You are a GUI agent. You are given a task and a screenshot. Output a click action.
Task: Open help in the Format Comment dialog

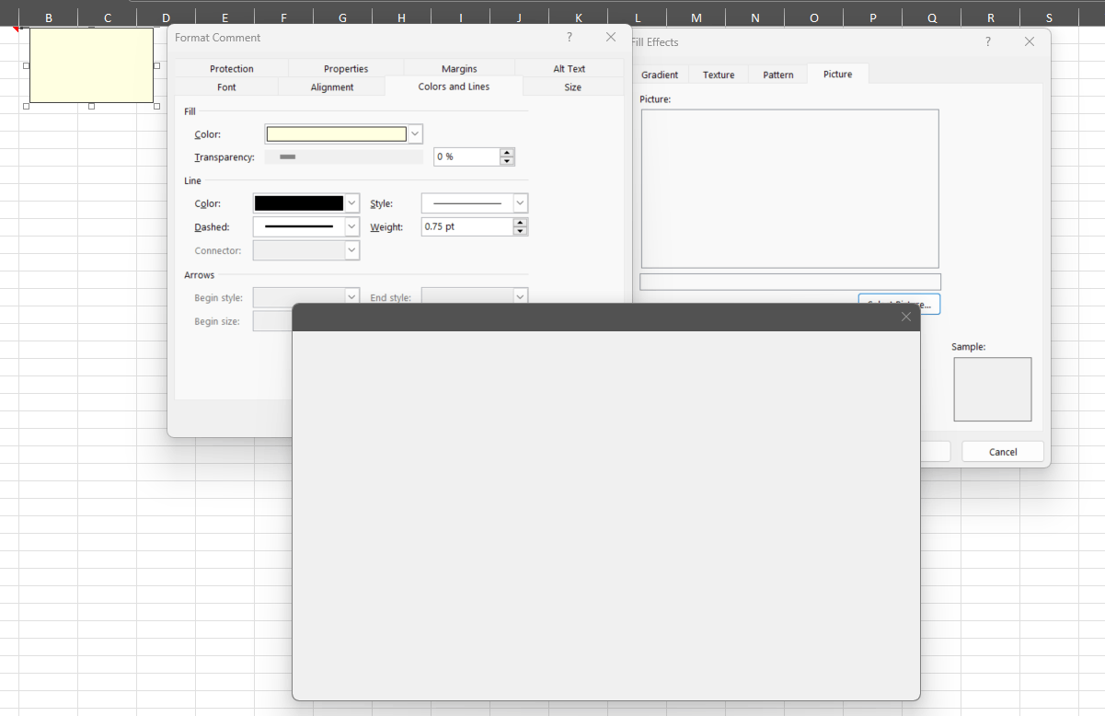tap(570, 38)
